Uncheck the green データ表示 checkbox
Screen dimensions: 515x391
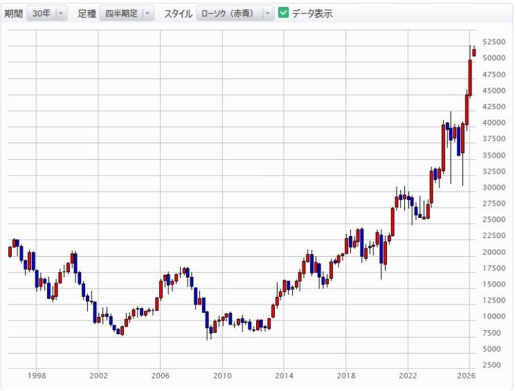click(x=283, y=13)
